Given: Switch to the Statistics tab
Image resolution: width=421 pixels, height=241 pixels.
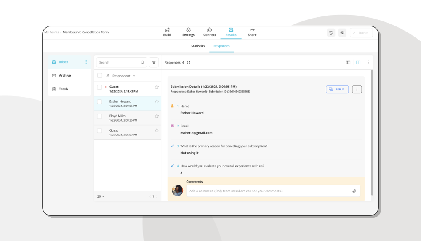Looking at the screenshot, I should [198, 46].
